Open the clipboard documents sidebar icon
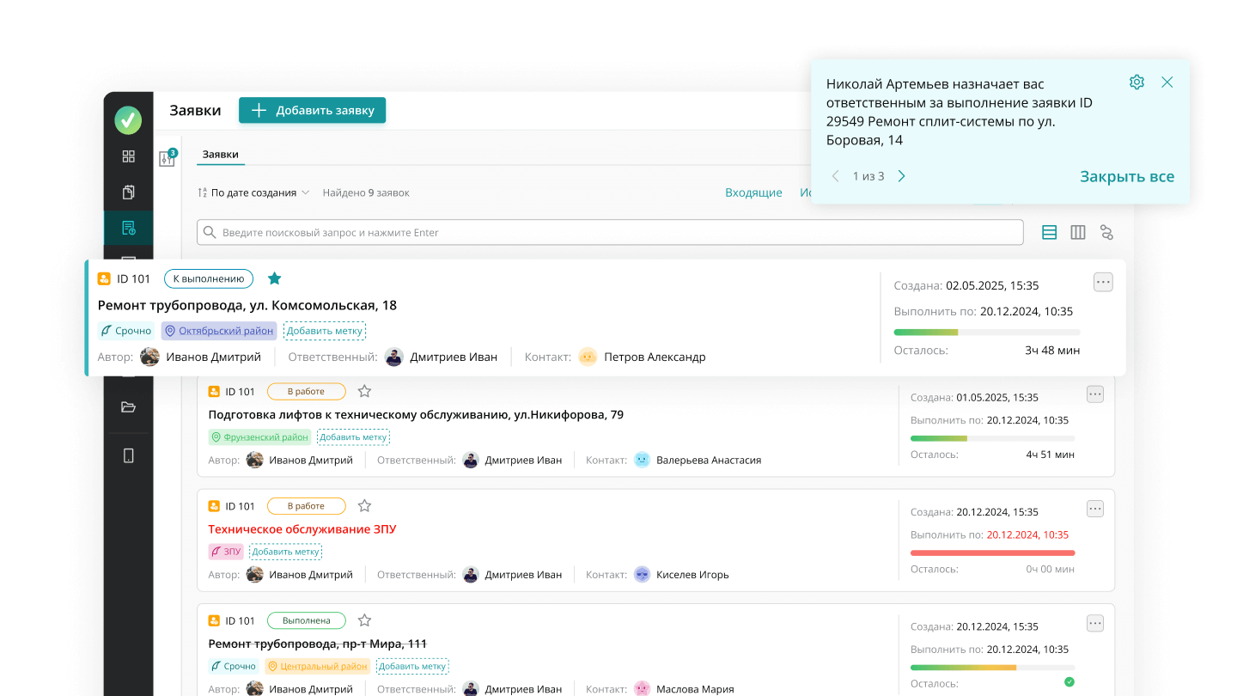 129,192
